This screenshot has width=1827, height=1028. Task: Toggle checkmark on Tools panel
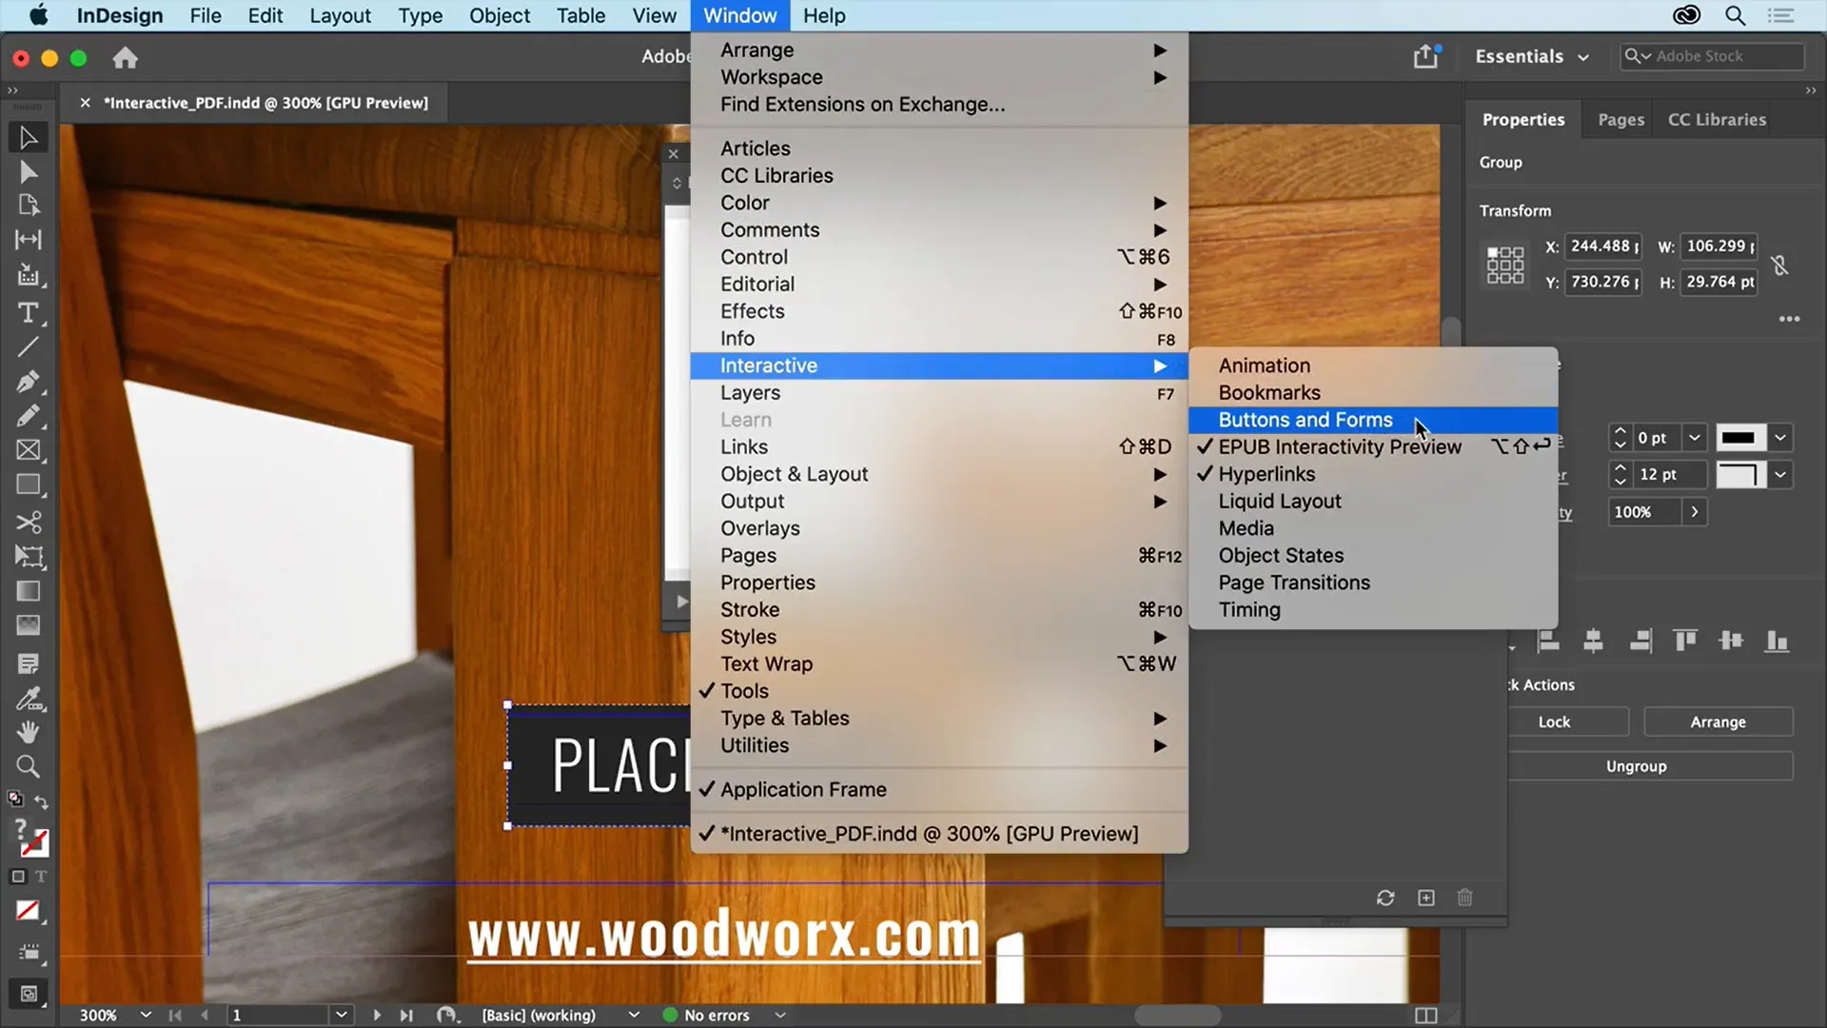tap(745, 690)
